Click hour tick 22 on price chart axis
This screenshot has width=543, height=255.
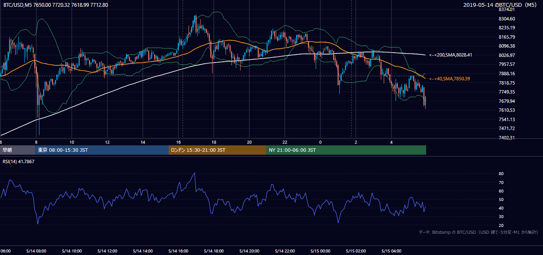pyautogui.click(x=285, y=142)
